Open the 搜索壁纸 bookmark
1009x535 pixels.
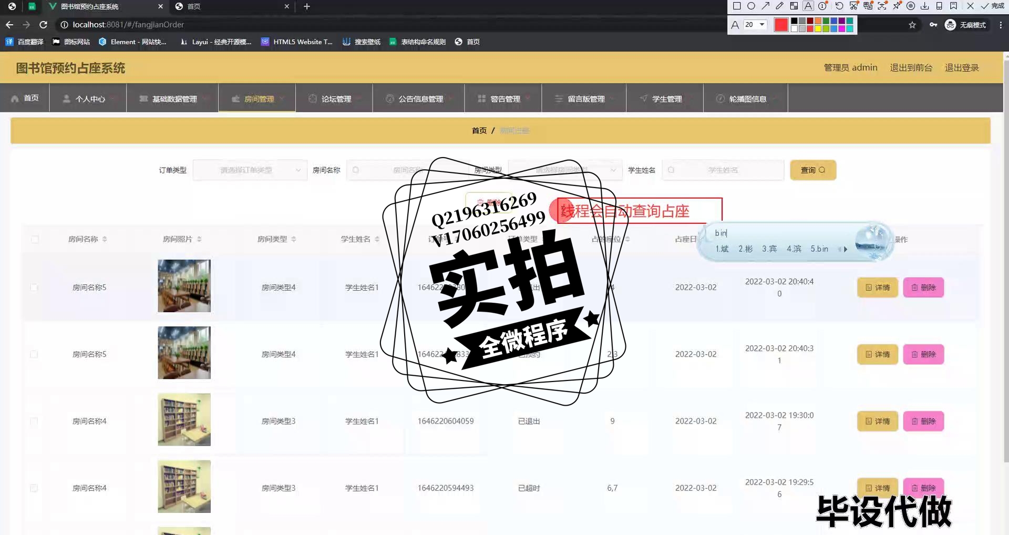pyautogui.click(x=362, y=42)
